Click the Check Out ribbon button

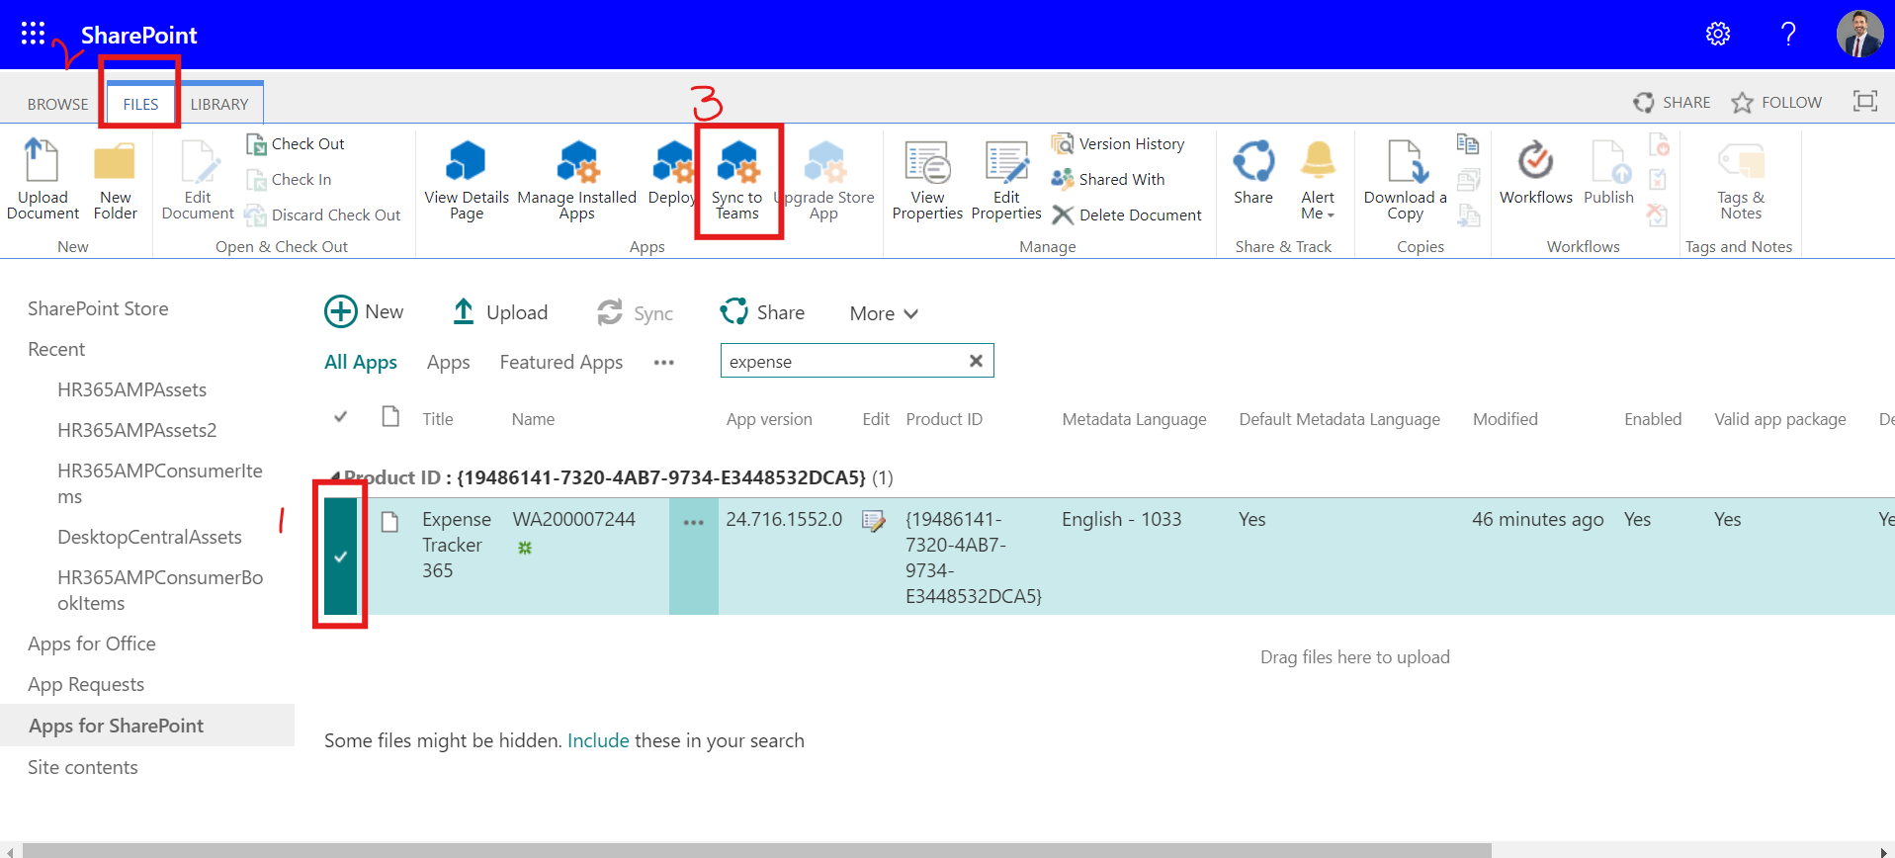coord(295,144)
